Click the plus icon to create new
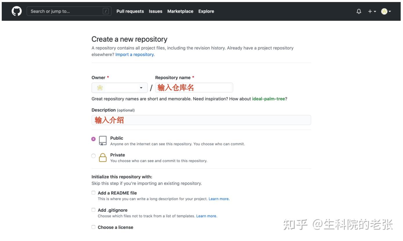This screenshot has height=241, width=403. coord(369,11)
